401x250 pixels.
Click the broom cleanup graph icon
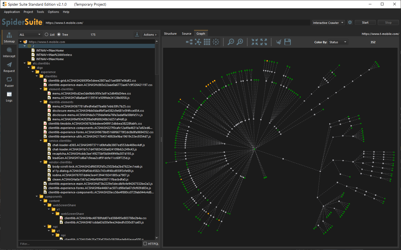click(x=279, y=42)
